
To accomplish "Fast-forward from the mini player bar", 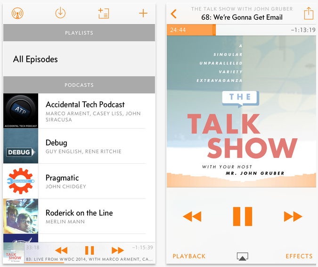I will (118, 250).
